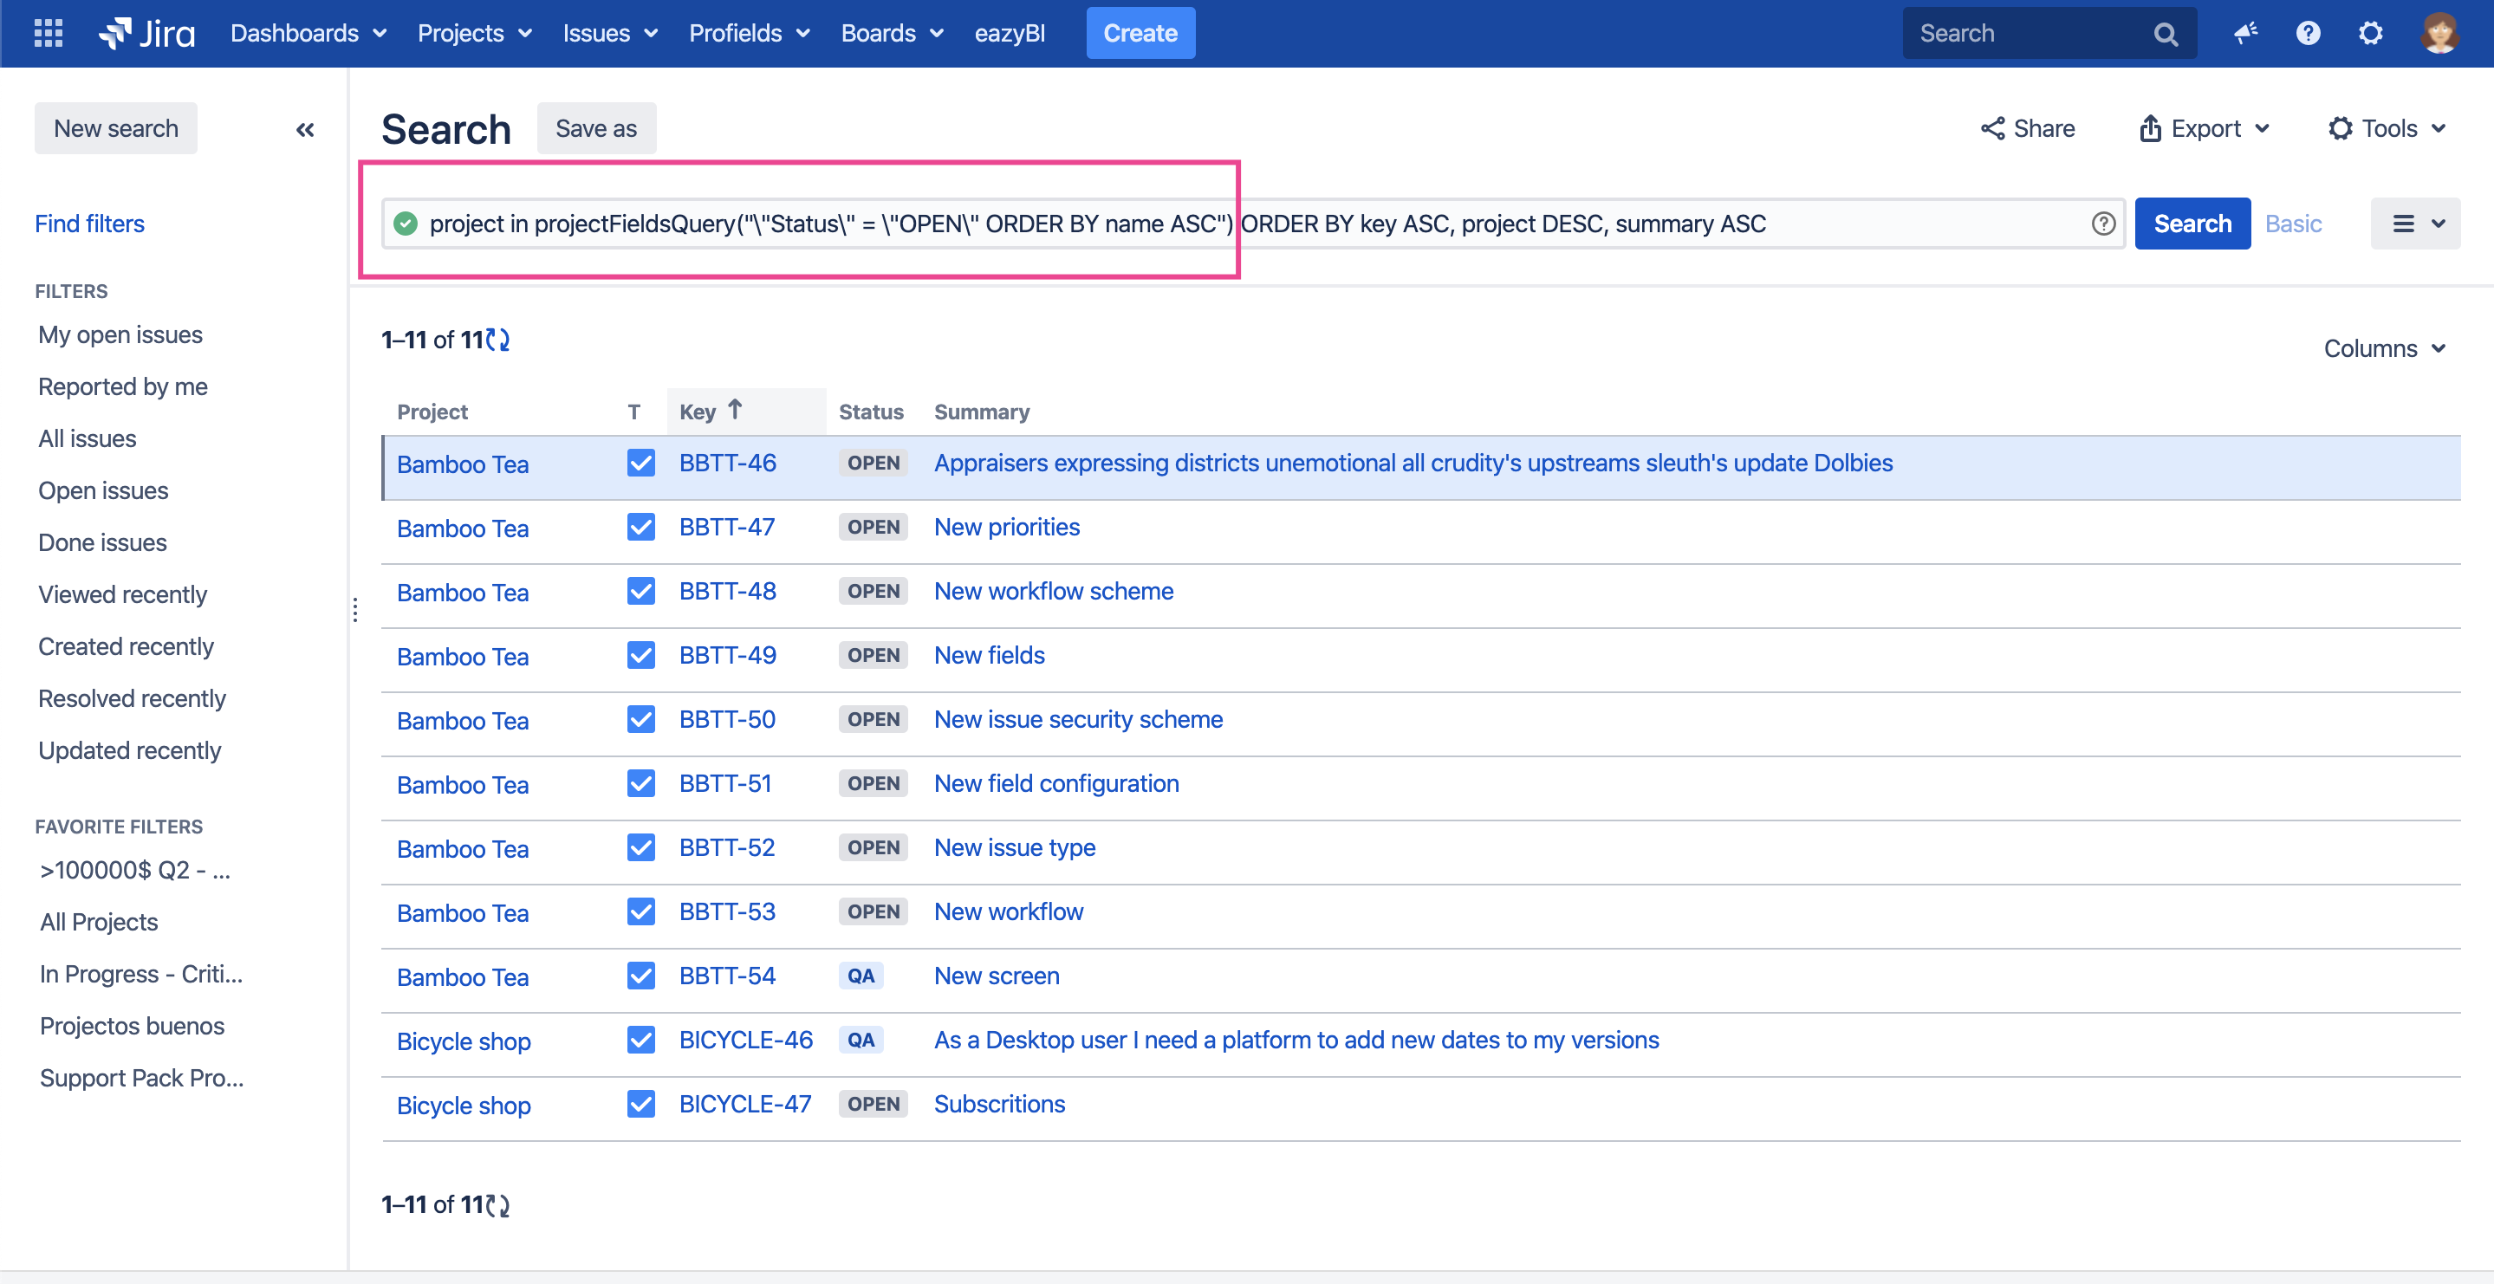Click the magnifier icon in top search
This screenshot has height=1284, width=2494.
pos(2165,34)
